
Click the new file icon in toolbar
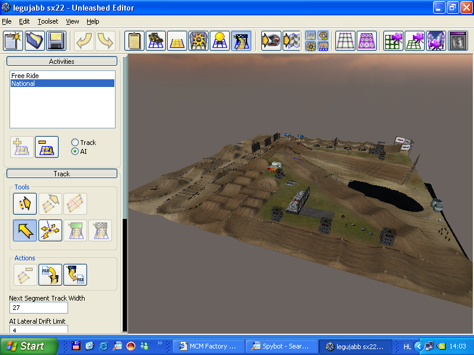tap(13, 41)
